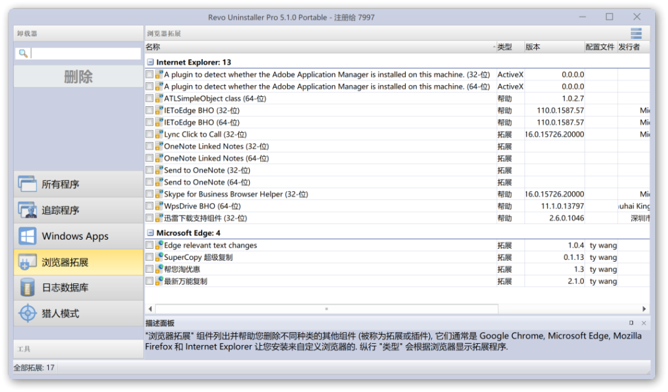
Task: Click the icon of WpsDrive BHO (64-位)
Action: click(159, 206)
